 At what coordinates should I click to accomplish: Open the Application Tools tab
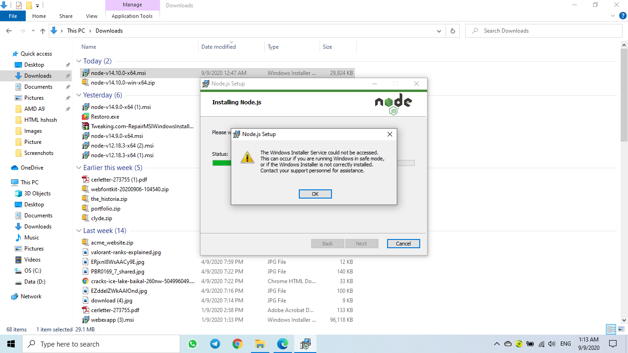tap(132, 16)
